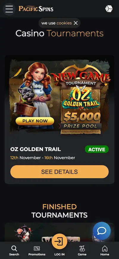Click the Casino Tournaments heading
Viewport: 119px width, 259px height.
coord(59,33)
